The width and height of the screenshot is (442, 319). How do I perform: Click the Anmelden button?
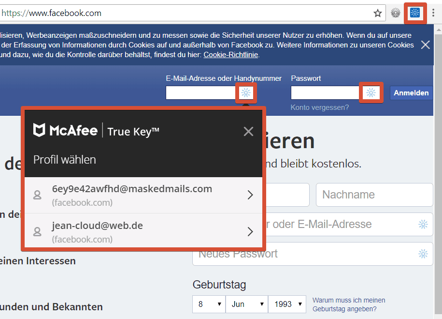(411, 93)
